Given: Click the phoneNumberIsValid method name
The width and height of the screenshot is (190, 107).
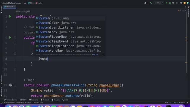Looking at the screenshot, I should pos(68,85).
